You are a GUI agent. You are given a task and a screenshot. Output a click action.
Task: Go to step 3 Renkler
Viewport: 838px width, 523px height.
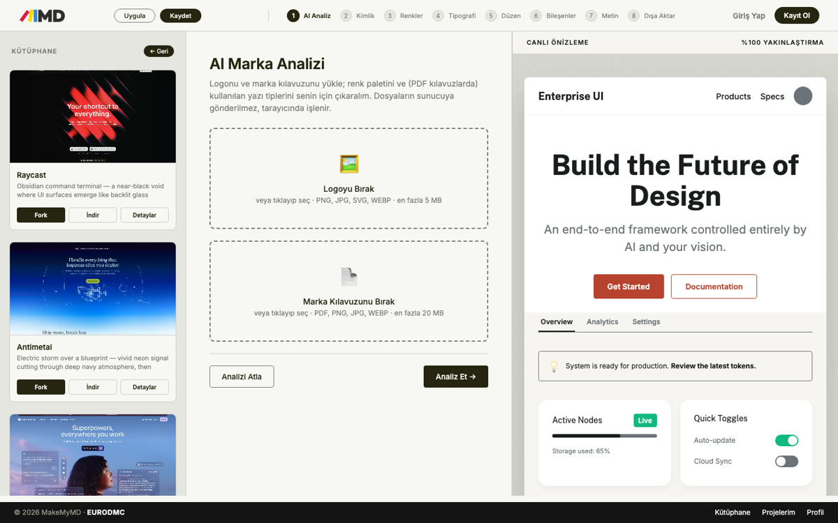(x=404, y=15)
